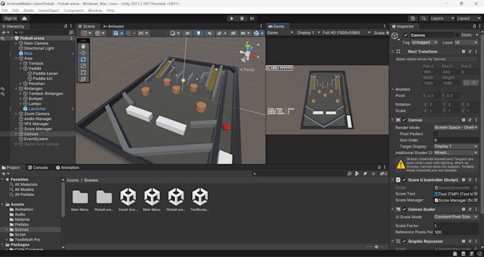The width and height of the screenshot is (484, 257).
Task: Click the Sign in button
Action: click(11, 18)
